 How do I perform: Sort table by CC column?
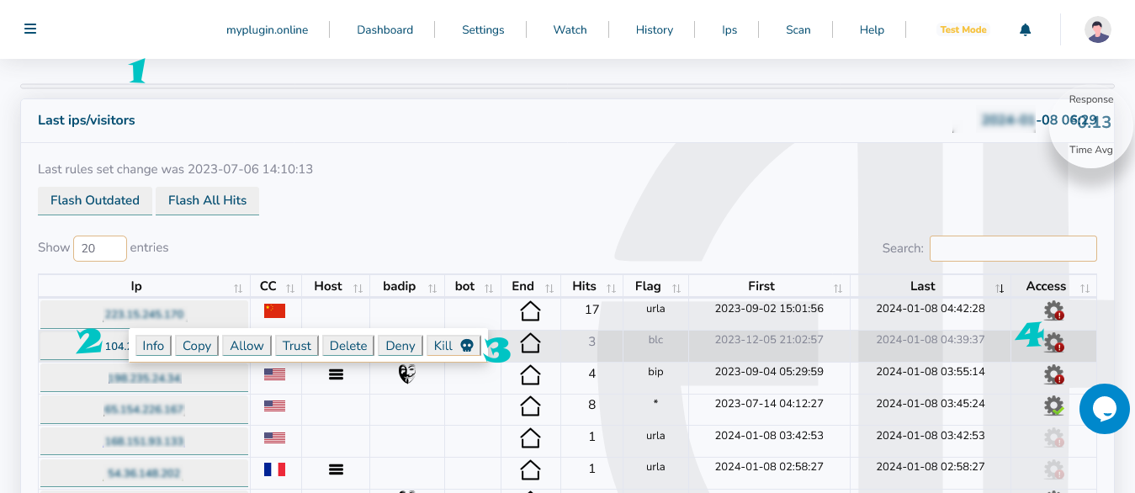tap(276, 286)
